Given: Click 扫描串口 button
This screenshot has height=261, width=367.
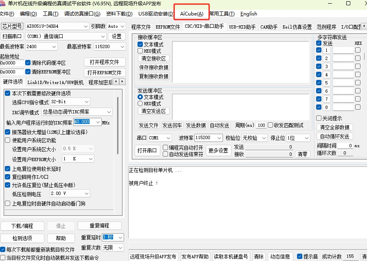Looking at the screenshot, I should point(12,36).
